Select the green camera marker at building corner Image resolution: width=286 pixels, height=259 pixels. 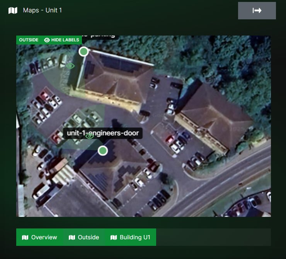84,51
